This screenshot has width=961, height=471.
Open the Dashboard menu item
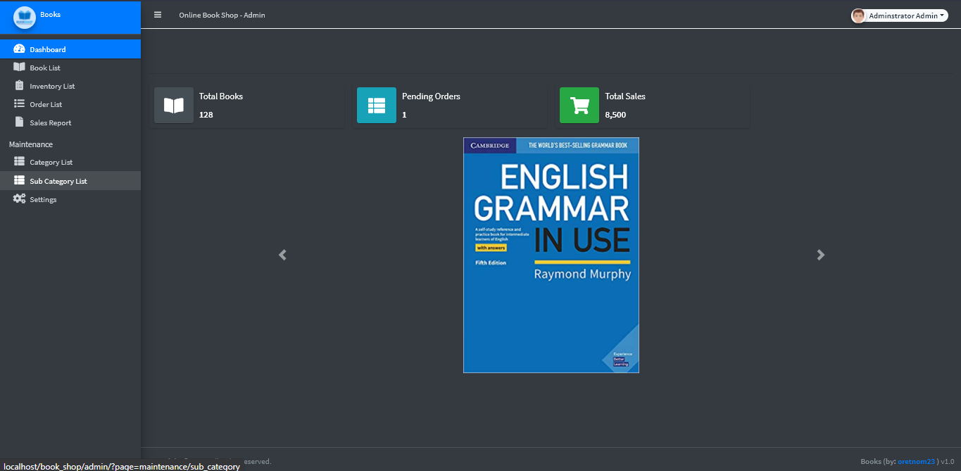70,49
